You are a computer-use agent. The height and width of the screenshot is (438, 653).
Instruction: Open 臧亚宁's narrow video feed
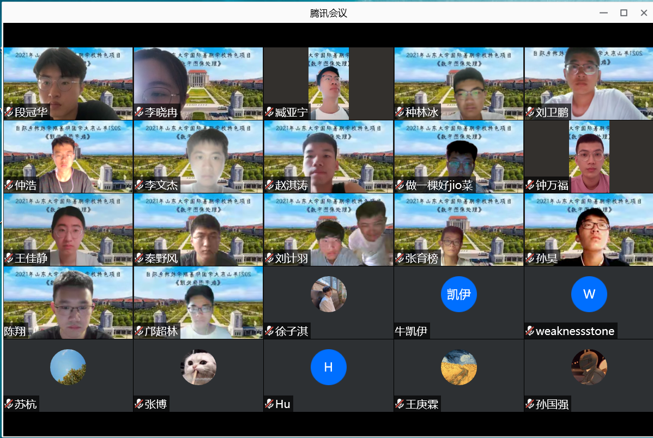tap(329, 83)
